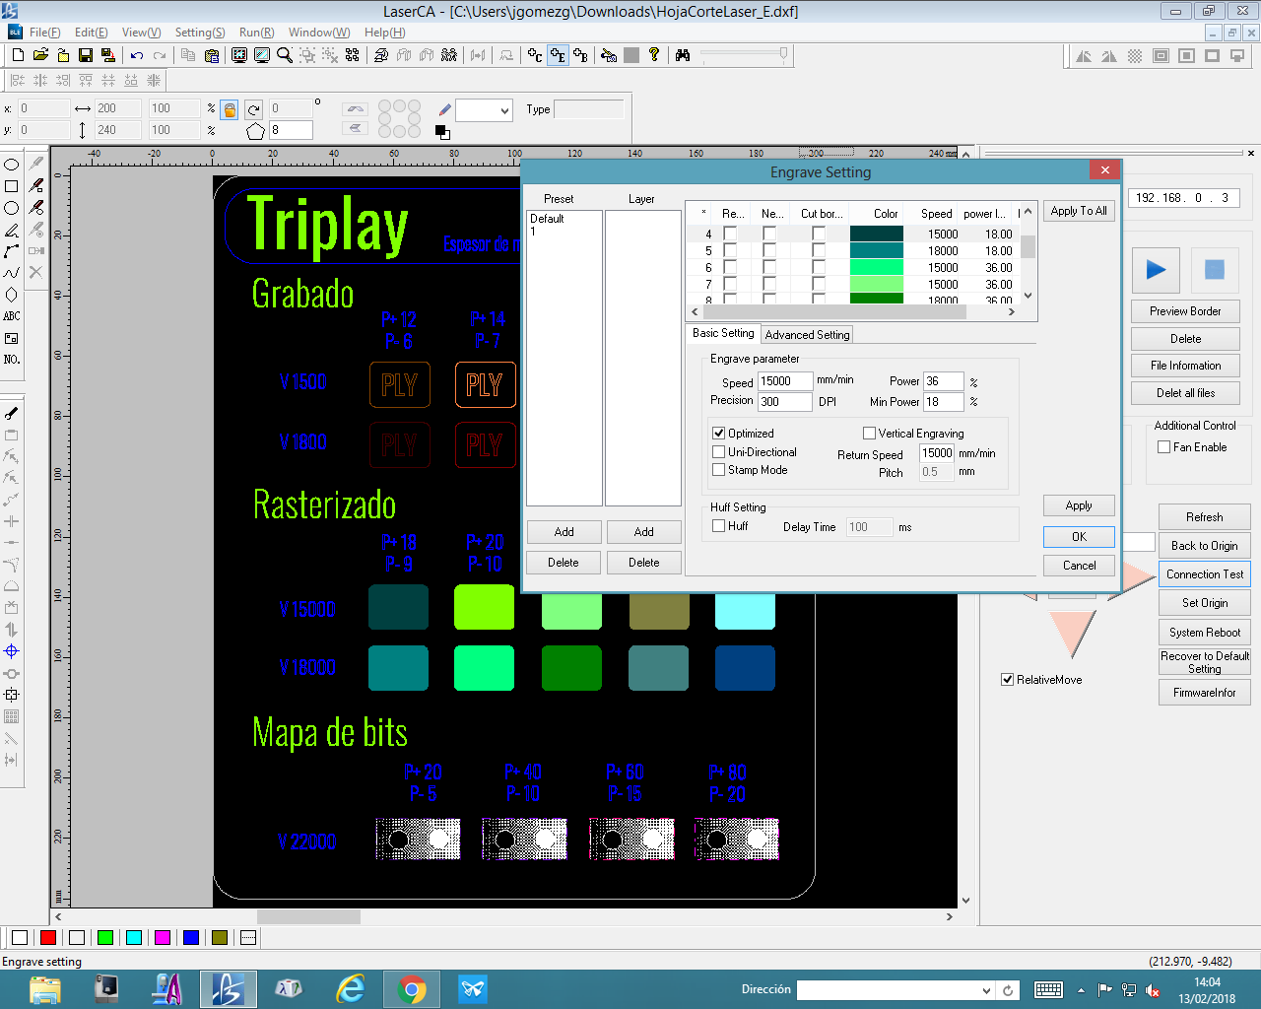
Task: Select the blue crosshair origin tool
Action: pos(12,651)
